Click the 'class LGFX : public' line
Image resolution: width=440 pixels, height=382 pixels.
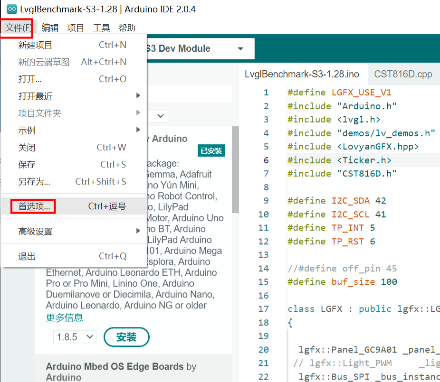coord(363,309)
